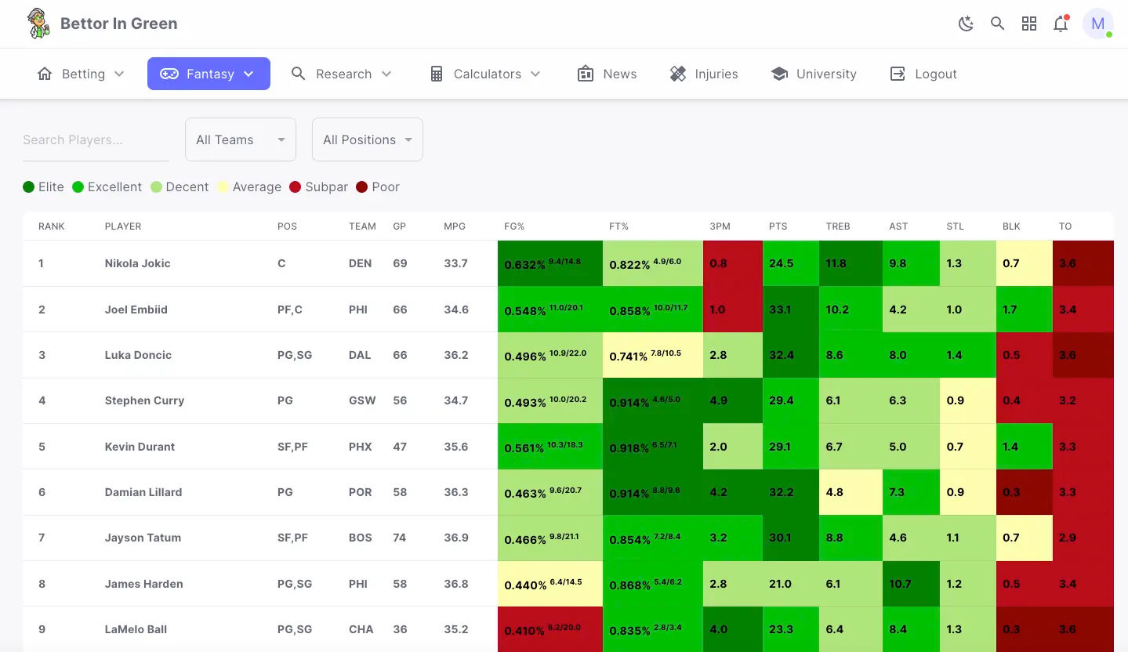Select player Kevin Durant
The height and width of the screenshot is (652, 1128).
[x=140, y=447]
